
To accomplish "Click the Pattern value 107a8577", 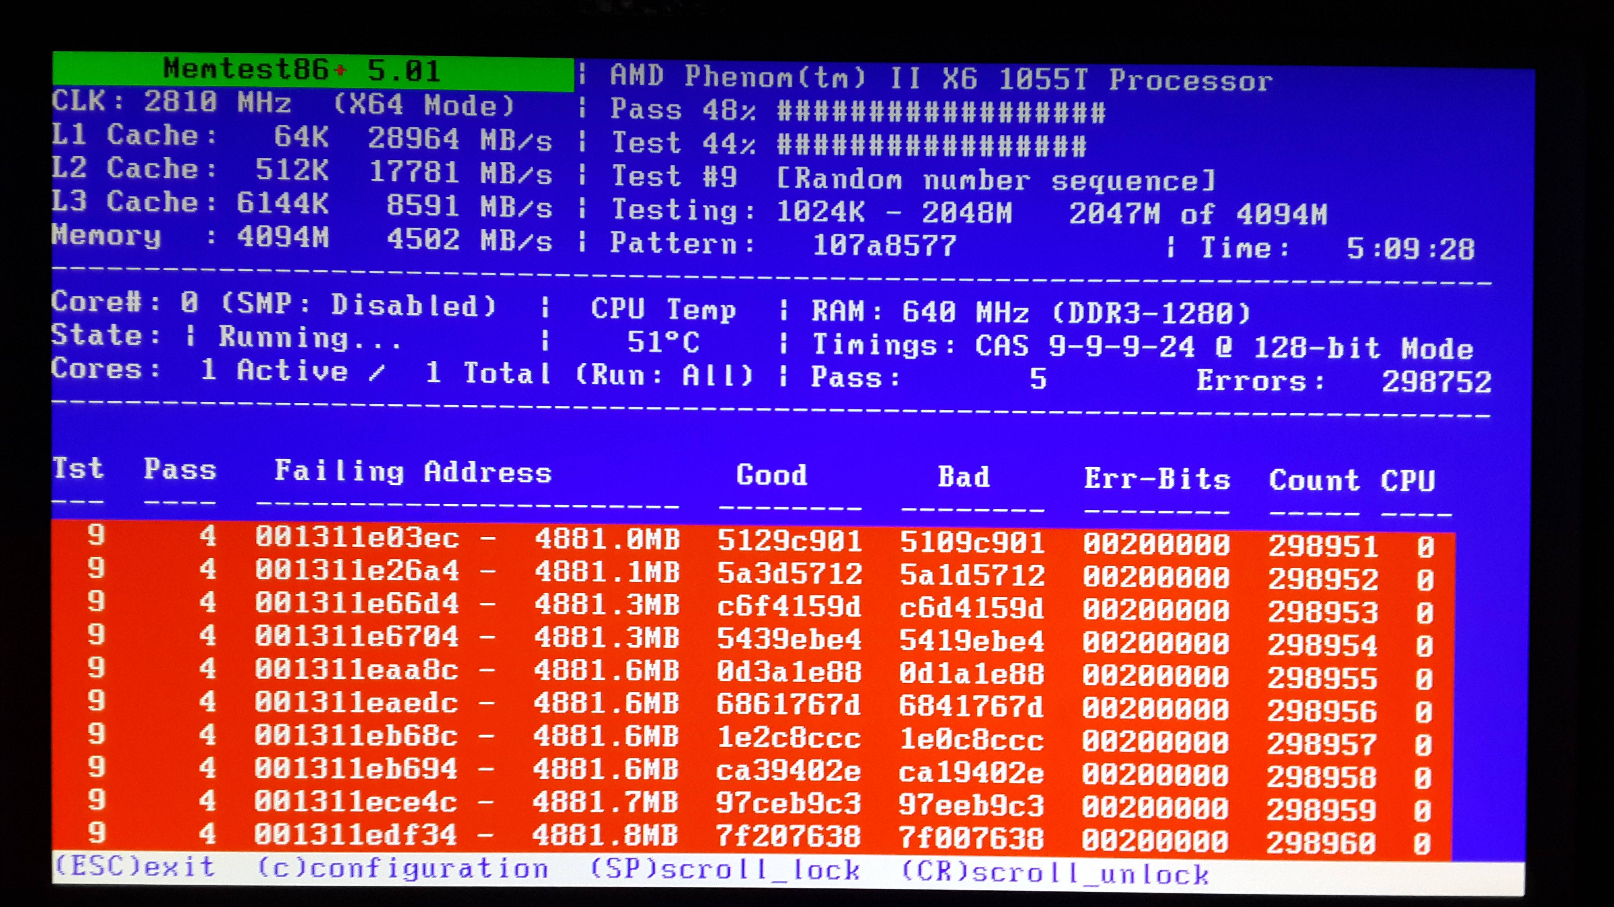I will tap(884, 245).
